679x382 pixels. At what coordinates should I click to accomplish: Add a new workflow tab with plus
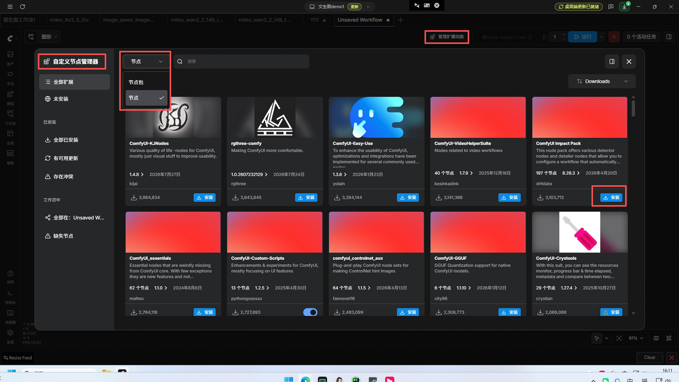click(x=400, y=20)
